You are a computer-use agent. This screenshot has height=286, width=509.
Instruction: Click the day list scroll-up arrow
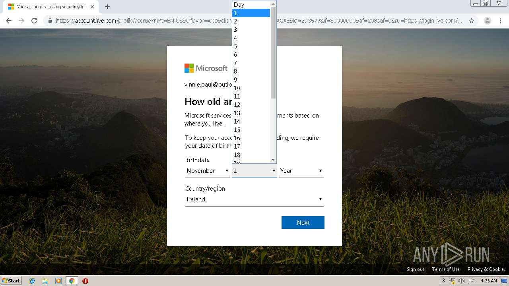273,4
